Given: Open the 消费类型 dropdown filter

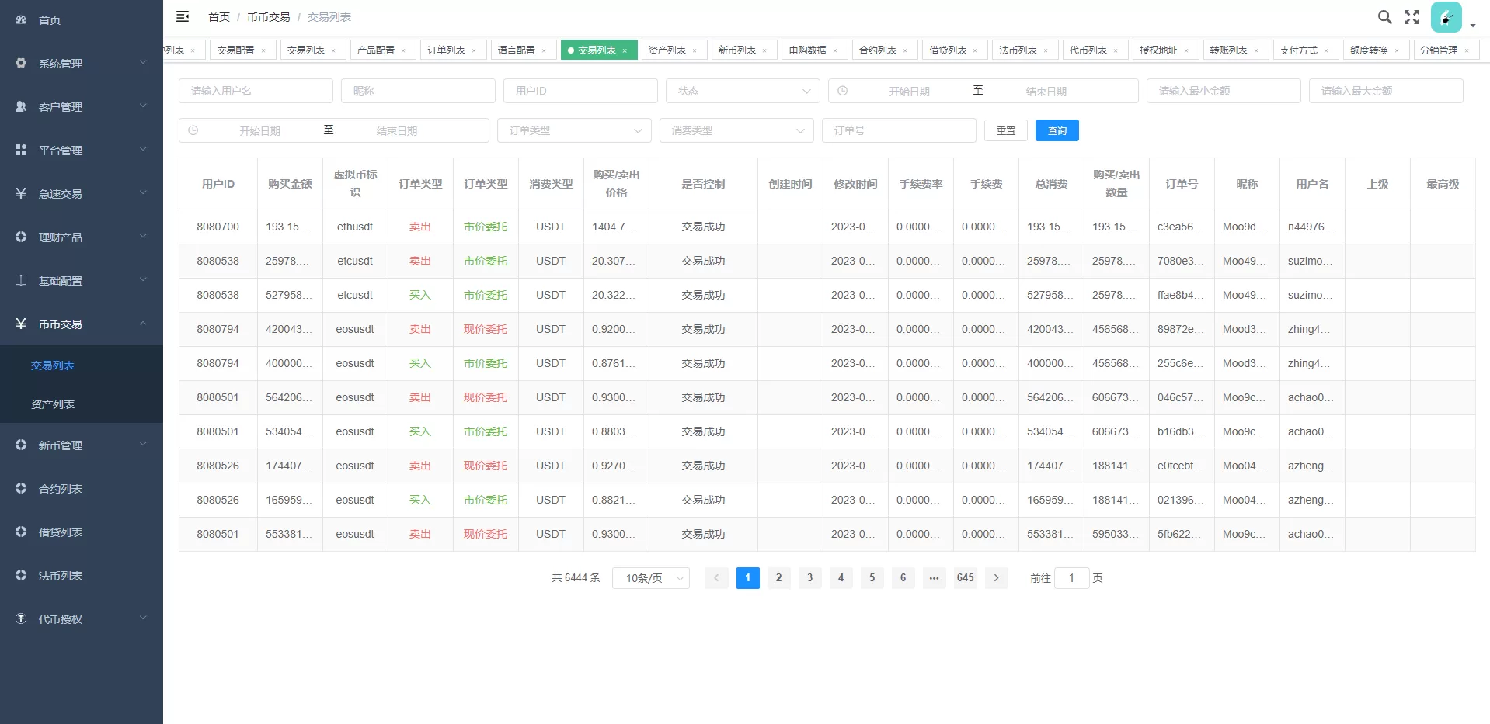Looking at the screenshot, I should 736,130.
